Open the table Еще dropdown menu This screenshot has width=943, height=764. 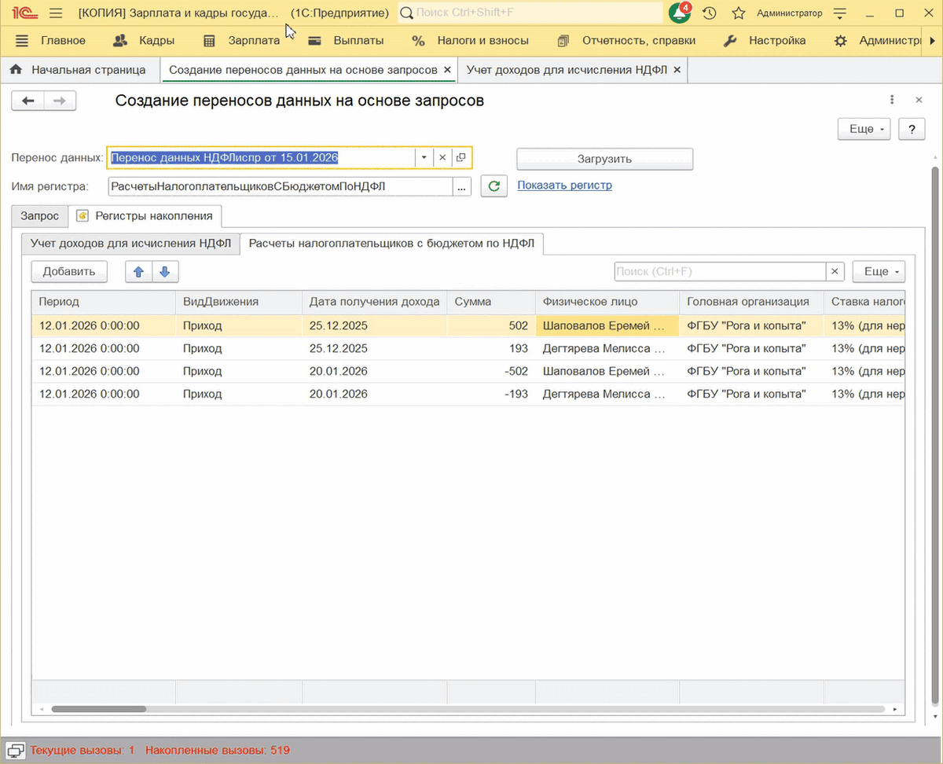coord(879,271)
